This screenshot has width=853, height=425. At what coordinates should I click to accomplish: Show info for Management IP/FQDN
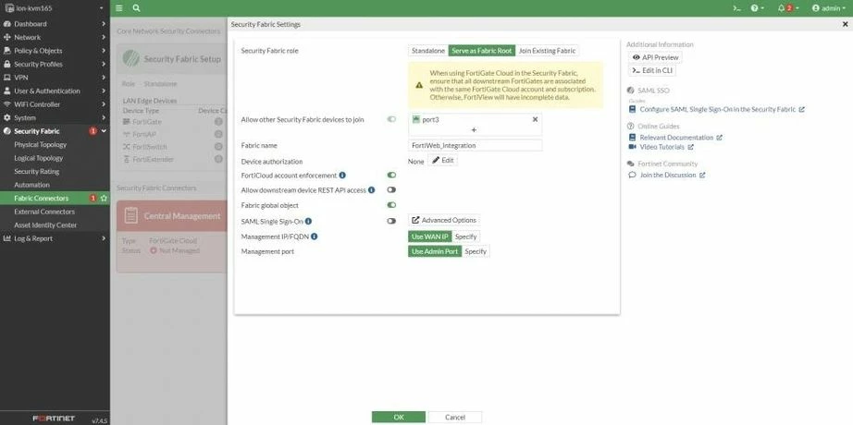click(315, 237)
